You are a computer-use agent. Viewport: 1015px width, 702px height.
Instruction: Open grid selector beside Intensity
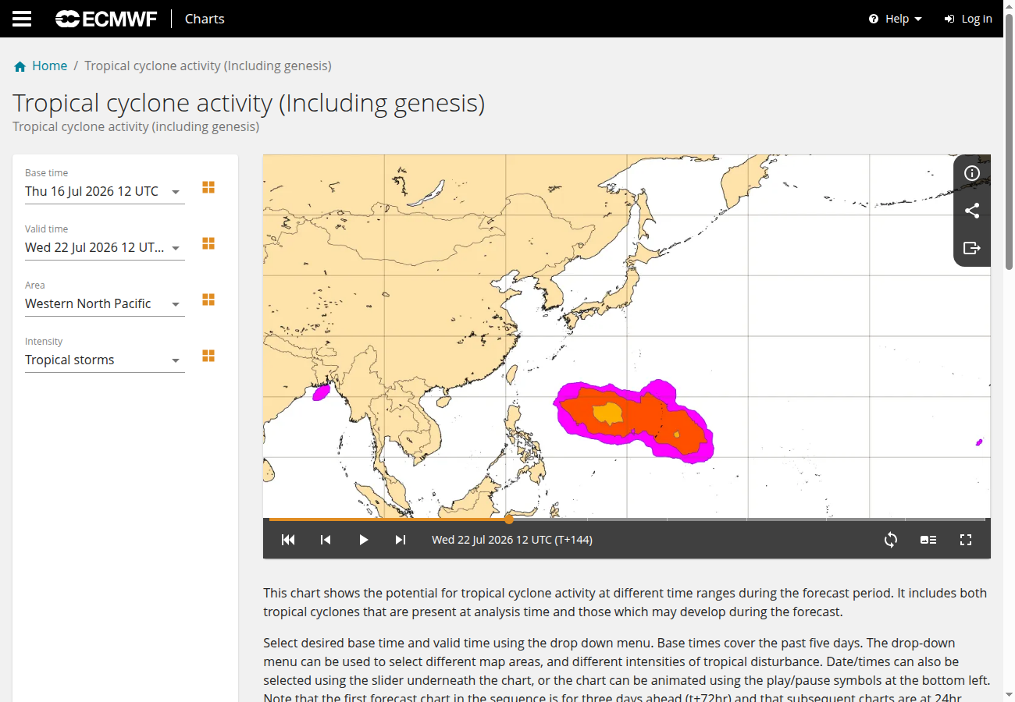[208, 356]
